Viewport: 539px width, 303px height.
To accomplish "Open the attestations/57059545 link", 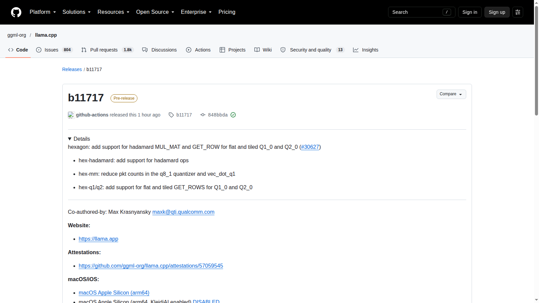I will click(x=151, y=266).
